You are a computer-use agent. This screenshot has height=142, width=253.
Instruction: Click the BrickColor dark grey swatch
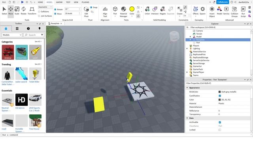tap(220, 92)
